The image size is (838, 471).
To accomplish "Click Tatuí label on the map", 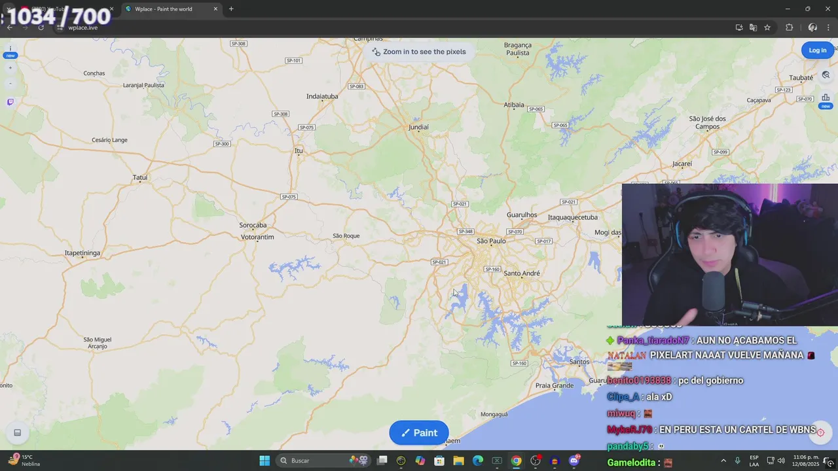I will pos(140,177).
